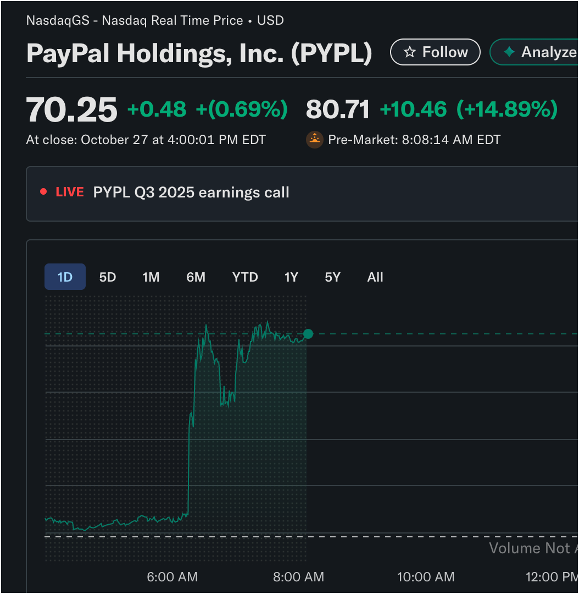Click the (+14.89%) percentage change

[507, 109]
